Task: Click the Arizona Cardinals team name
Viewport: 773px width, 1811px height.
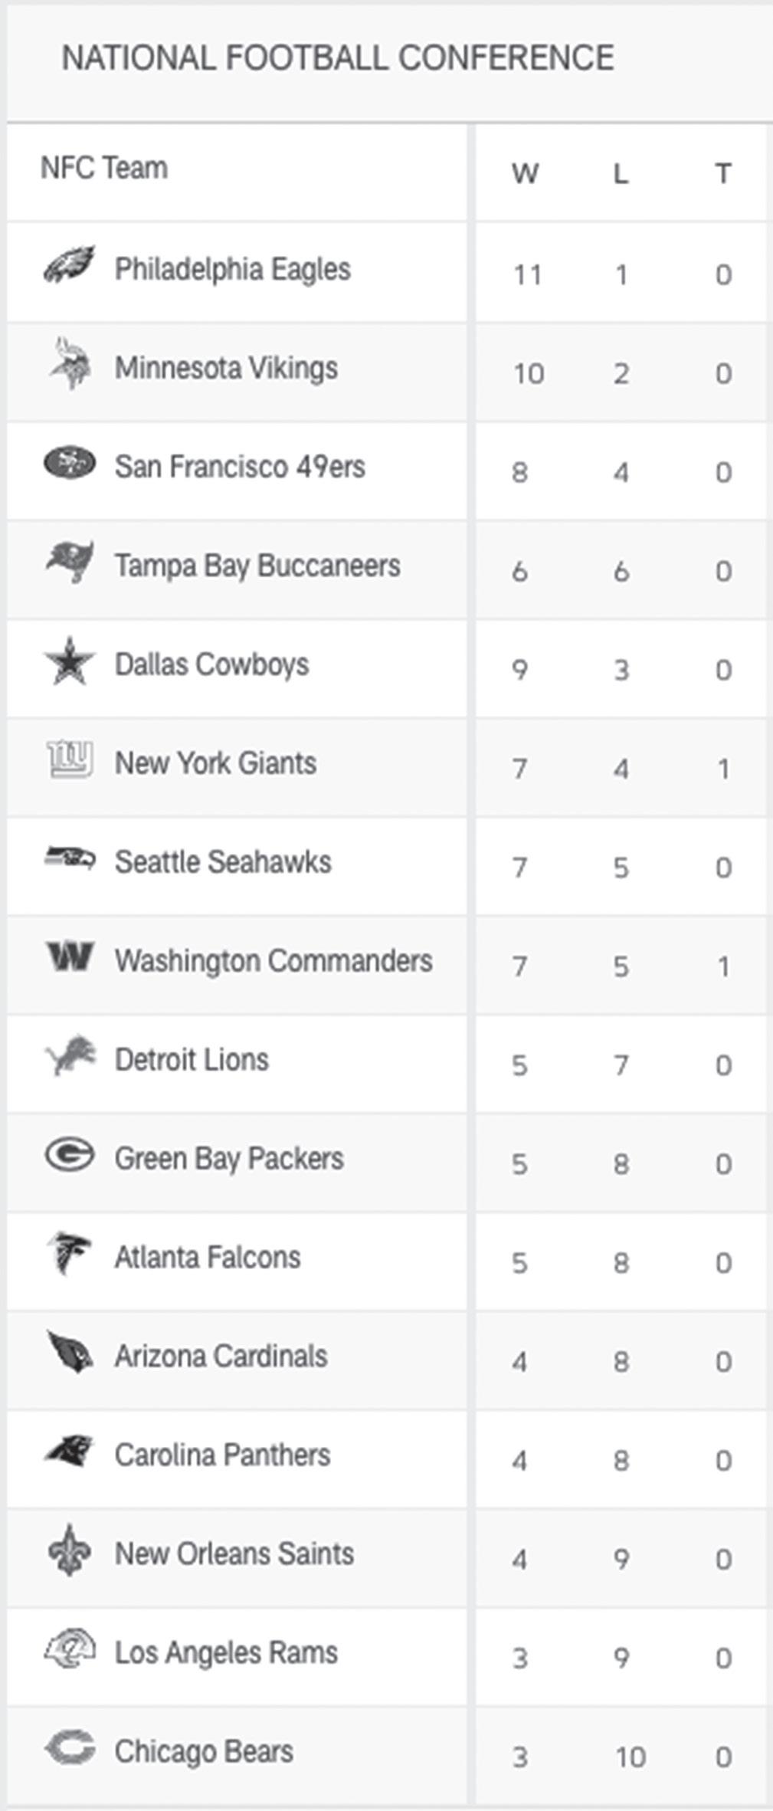Action: (221, 1357)
